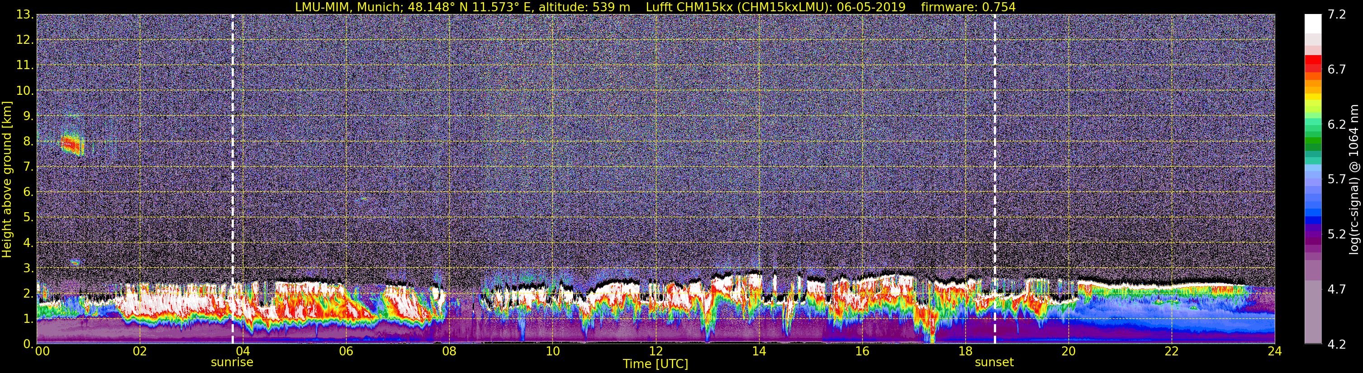Click the '4.' height axis tick
Viewport: 1363px width, 373px height.
28,242
